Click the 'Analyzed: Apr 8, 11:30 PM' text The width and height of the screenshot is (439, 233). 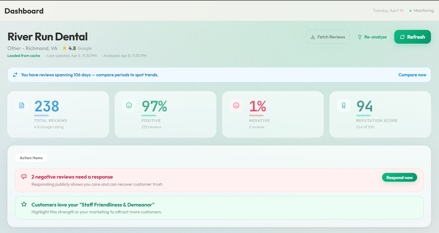coord(125,56)
